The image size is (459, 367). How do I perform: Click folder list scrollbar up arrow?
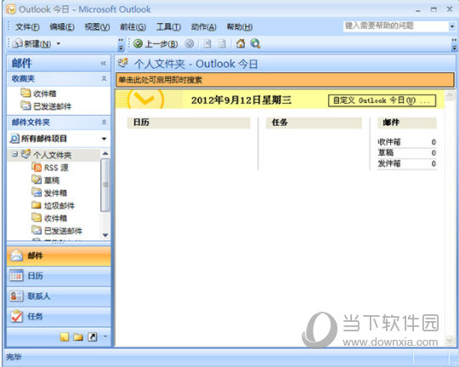click(105, 154)
